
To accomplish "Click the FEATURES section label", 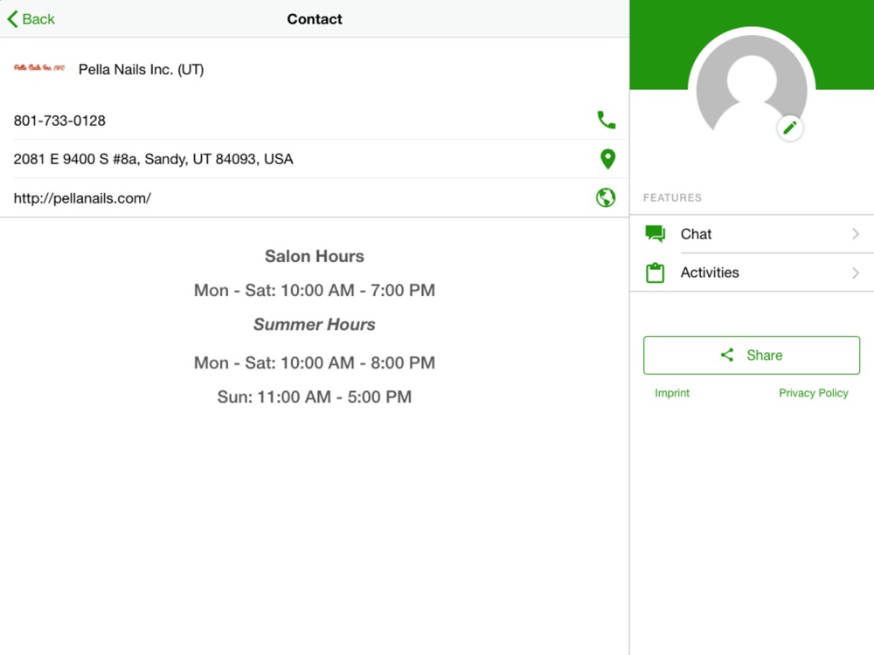I will [x=672, y=197].
